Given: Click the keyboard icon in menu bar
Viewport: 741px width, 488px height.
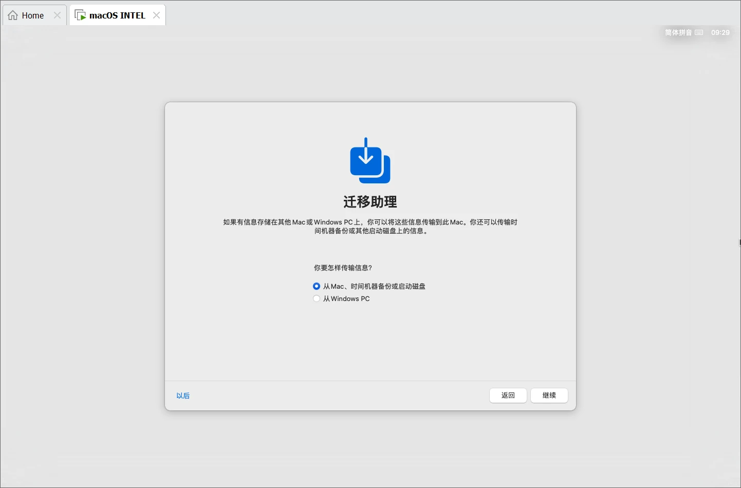Looking at the screenshot, I should 699,32.
